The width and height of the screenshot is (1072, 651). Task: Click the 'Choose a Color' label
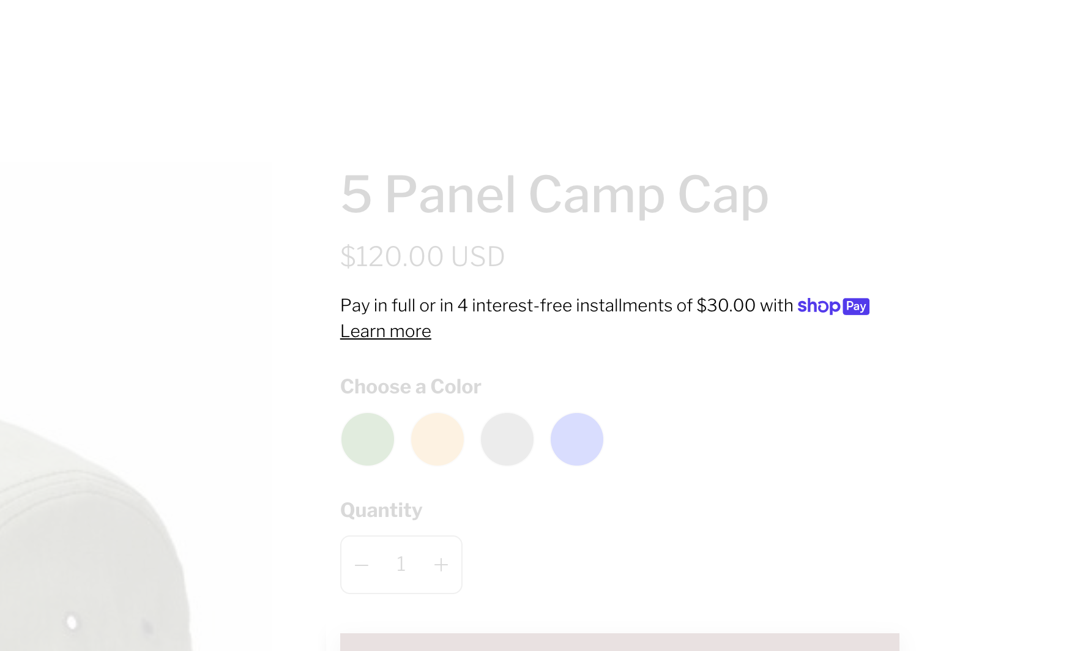point(411,387)
